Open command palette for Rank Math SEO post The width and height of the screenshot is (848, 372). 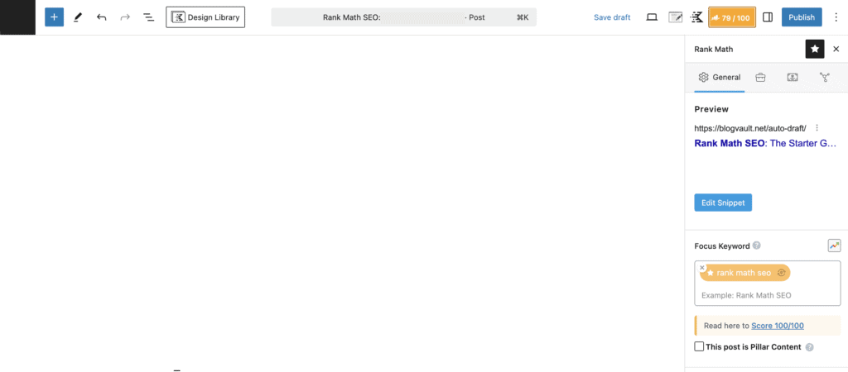pyautogui.click(x=403, y=17)
